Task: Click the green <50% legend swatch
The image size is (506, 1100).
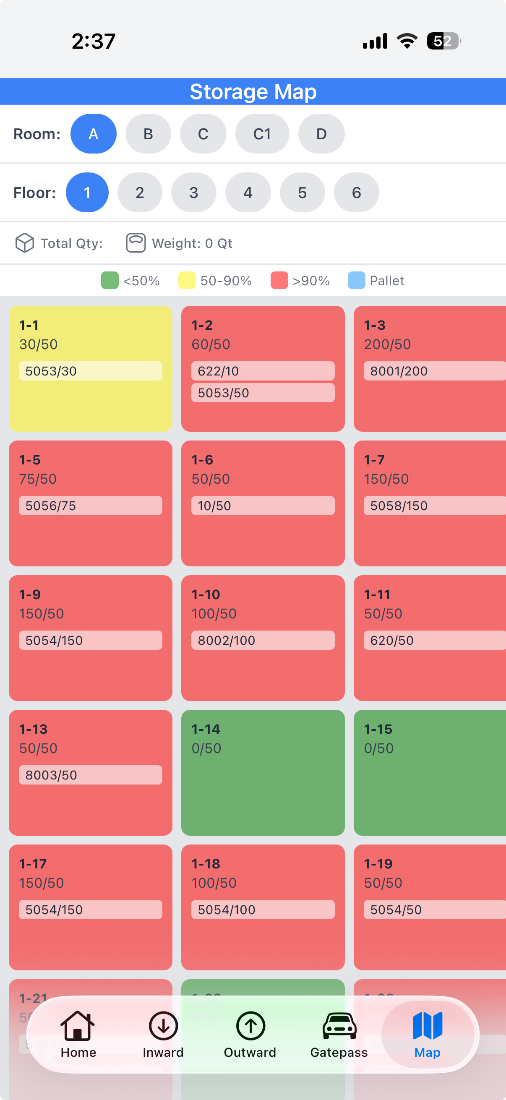Action: point(109,281)
